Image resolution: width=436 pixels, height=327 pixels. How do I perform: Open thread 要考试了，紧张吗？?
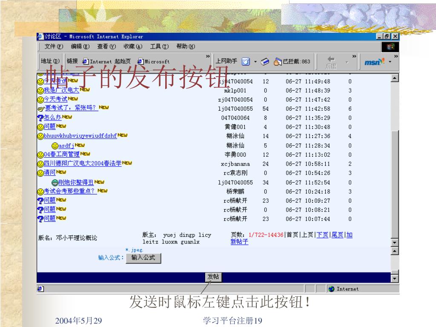point(72,108)
